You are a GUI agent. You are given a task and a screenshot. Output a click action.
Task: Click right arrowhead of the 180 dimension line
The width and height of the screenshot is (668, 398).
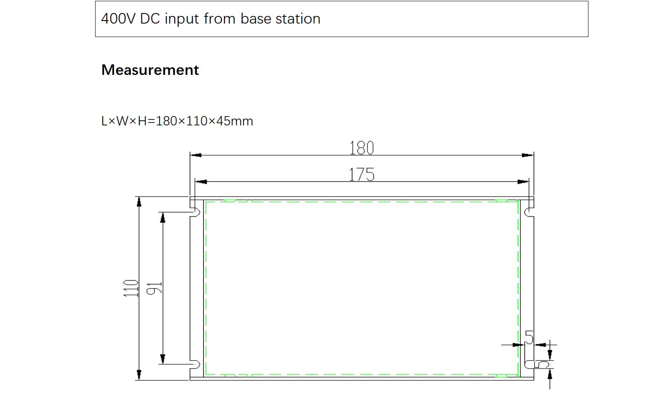[x=528, y=155]
